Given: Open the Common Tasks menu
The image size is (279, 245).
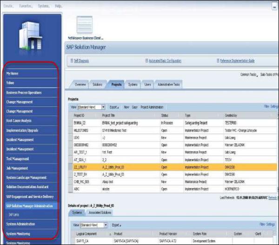Looking at the screenshot, I should [249, 75].
